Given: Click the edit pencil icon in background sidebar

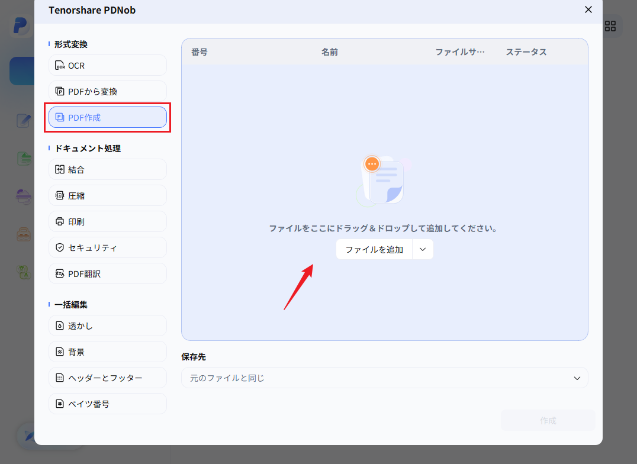Looking at the screenshot, I should click(x=24, y=121).
